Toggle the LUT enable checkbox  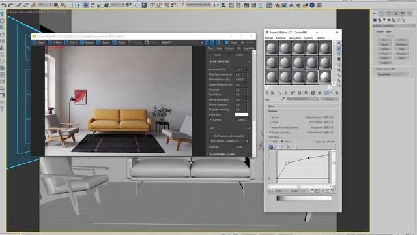(249, 128)
